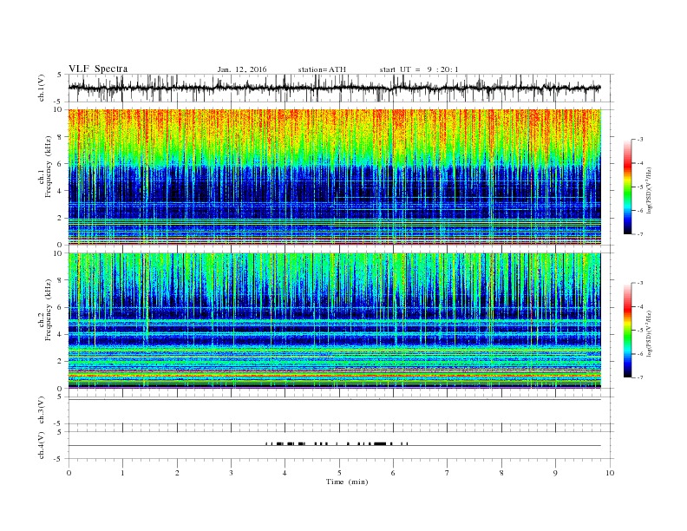
Task: Click the '-3' tick on ch.1 colorbar
Action: [x=639, y=140]
